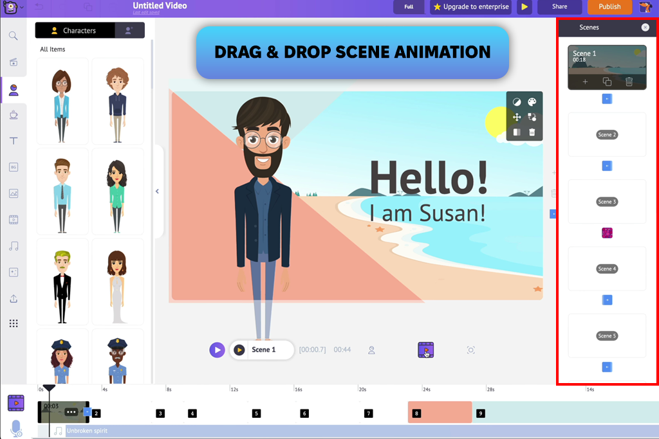This screenshot has height=439, width=659.
Task: Add scene with plus on Scene 1 card
Action: tap(585, 82)
